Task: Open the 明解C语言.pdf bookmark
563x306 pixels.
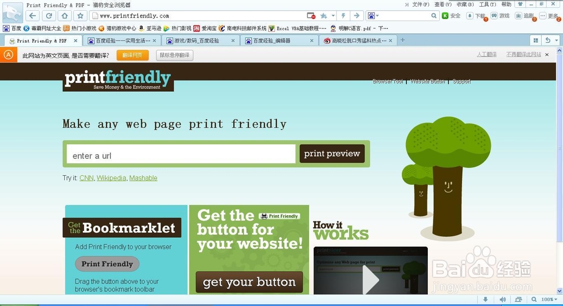Action: (359, 28)
